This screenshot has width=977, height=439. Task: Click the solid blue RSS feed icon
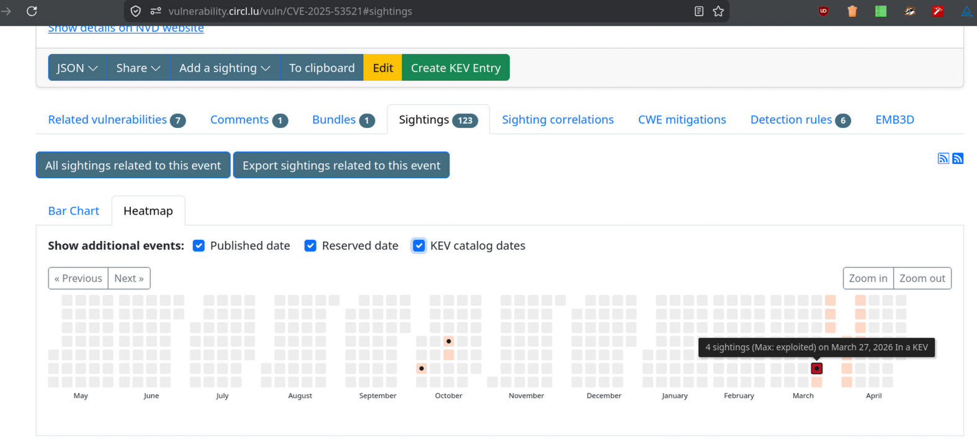[958, 158]
